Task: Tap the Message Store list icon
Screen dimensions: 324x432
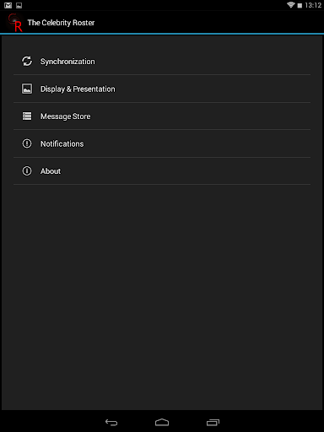Action: [x=27, y=116]
